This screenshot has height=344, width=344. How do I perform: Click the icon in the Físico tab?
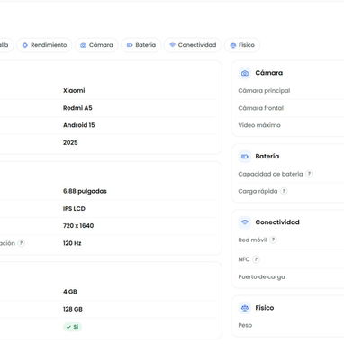[x=233, y=45]
